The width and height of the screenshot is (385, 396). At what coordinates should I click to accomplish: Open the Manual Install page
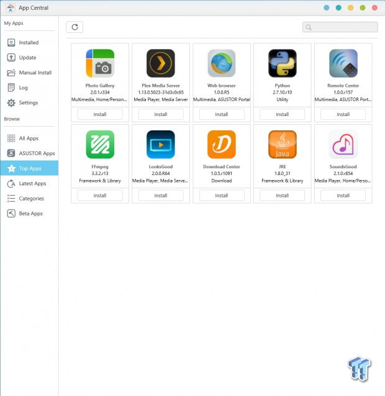coord(29,73)
